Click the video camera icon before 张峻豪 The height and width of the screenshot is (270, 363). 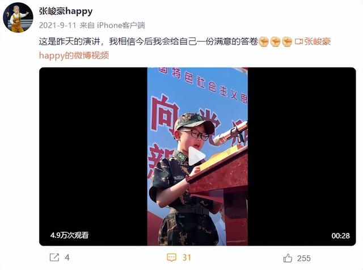(x=299, y=41)
